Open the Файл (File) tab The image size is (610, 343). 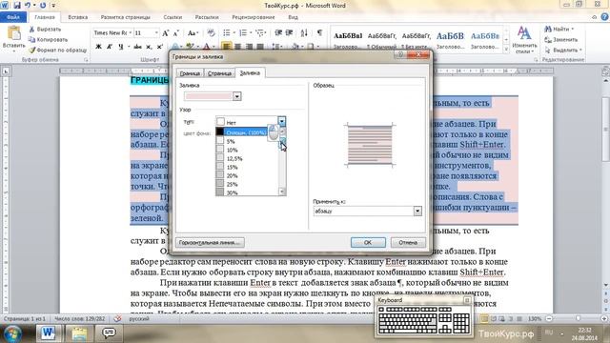pyautogui.click(x=13, y=17)
